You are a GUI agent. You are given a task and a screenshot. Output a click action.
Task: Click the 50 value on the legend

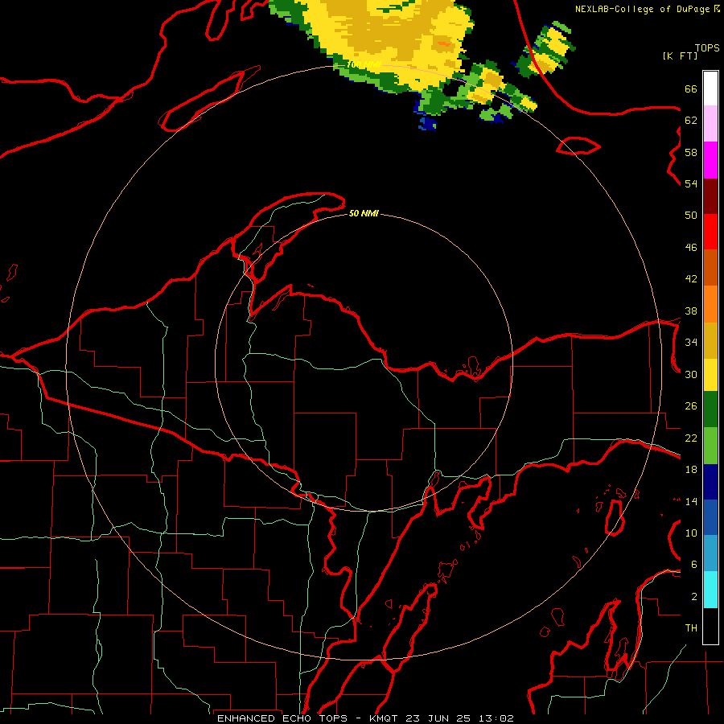(691, 215)
